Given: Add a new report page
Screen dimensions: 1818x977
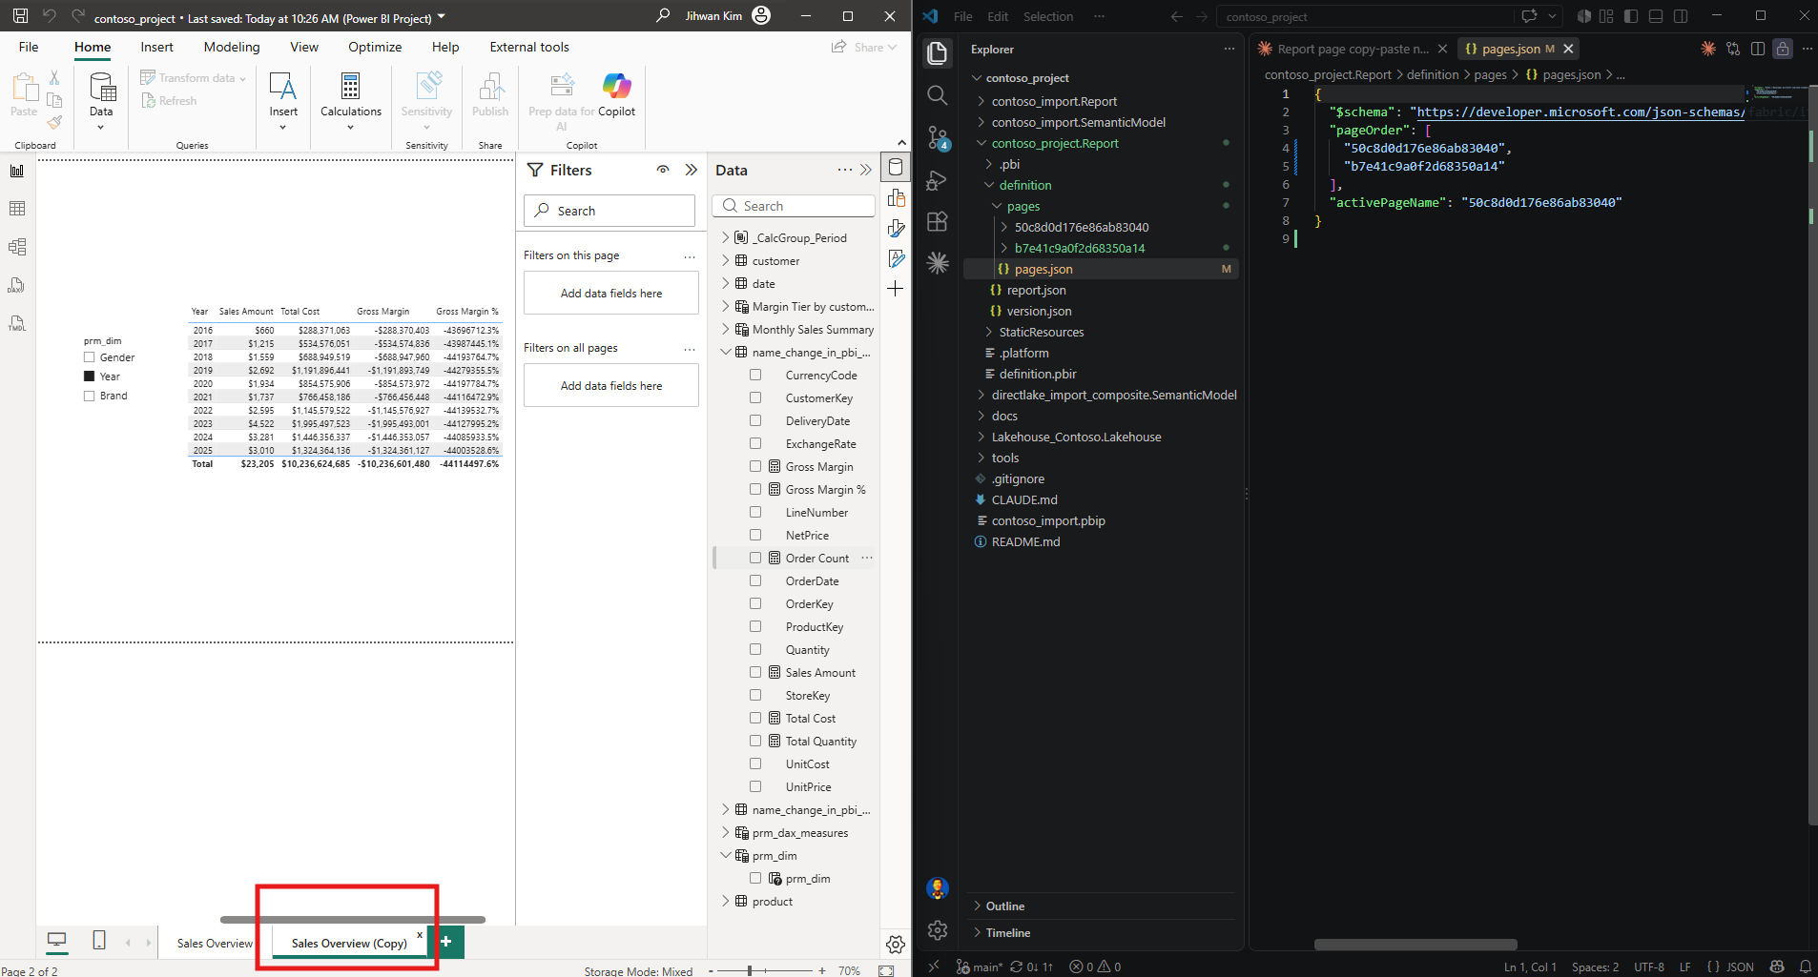Looking at the screenshot, I should [446, 942].
